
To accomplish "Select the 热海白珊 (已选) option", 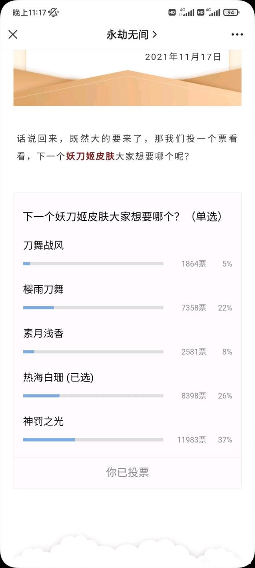I will 127,386.
